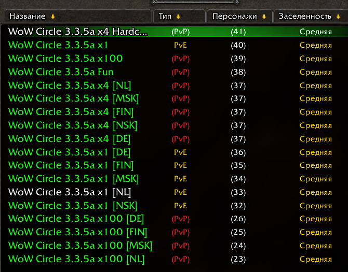Select the white WoW Circle 3.3.5a x1 [NL] row
Viewport: 348px width, 272px height.
coord(70,192)
